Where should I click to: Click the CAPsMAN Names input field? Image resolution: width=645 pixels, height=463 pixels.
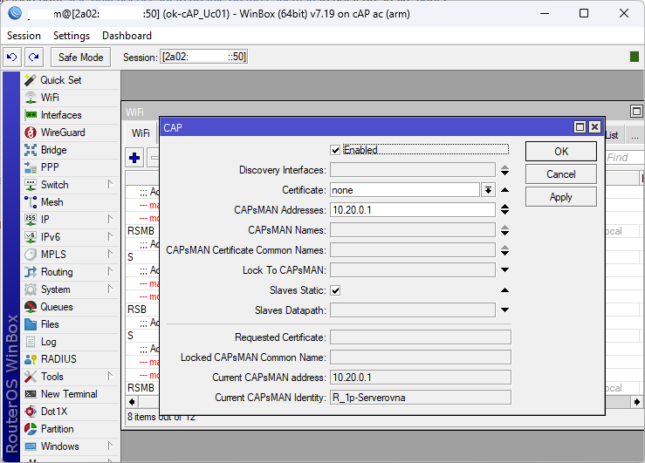click(x=413, y=230)
